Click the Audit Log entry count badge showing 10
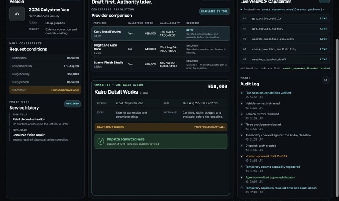Screen dimensions: 339x201 click(326, 80)
